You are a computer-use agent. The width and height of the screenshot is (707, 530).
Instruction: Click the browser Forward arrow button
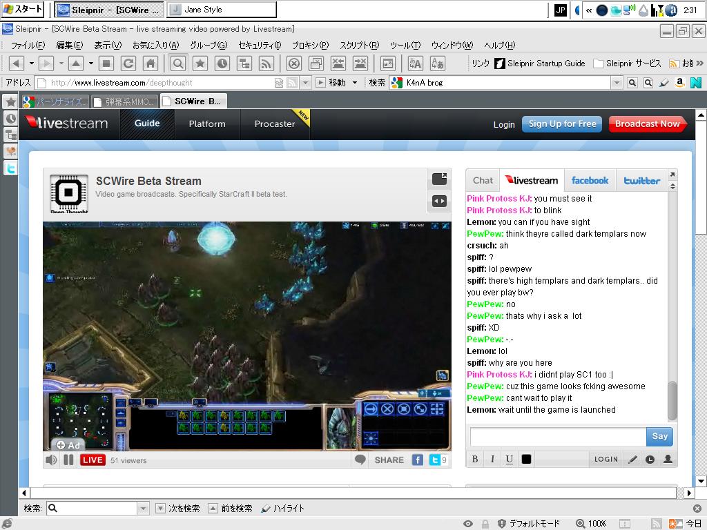pyautogui.click(x=46, y=63)
